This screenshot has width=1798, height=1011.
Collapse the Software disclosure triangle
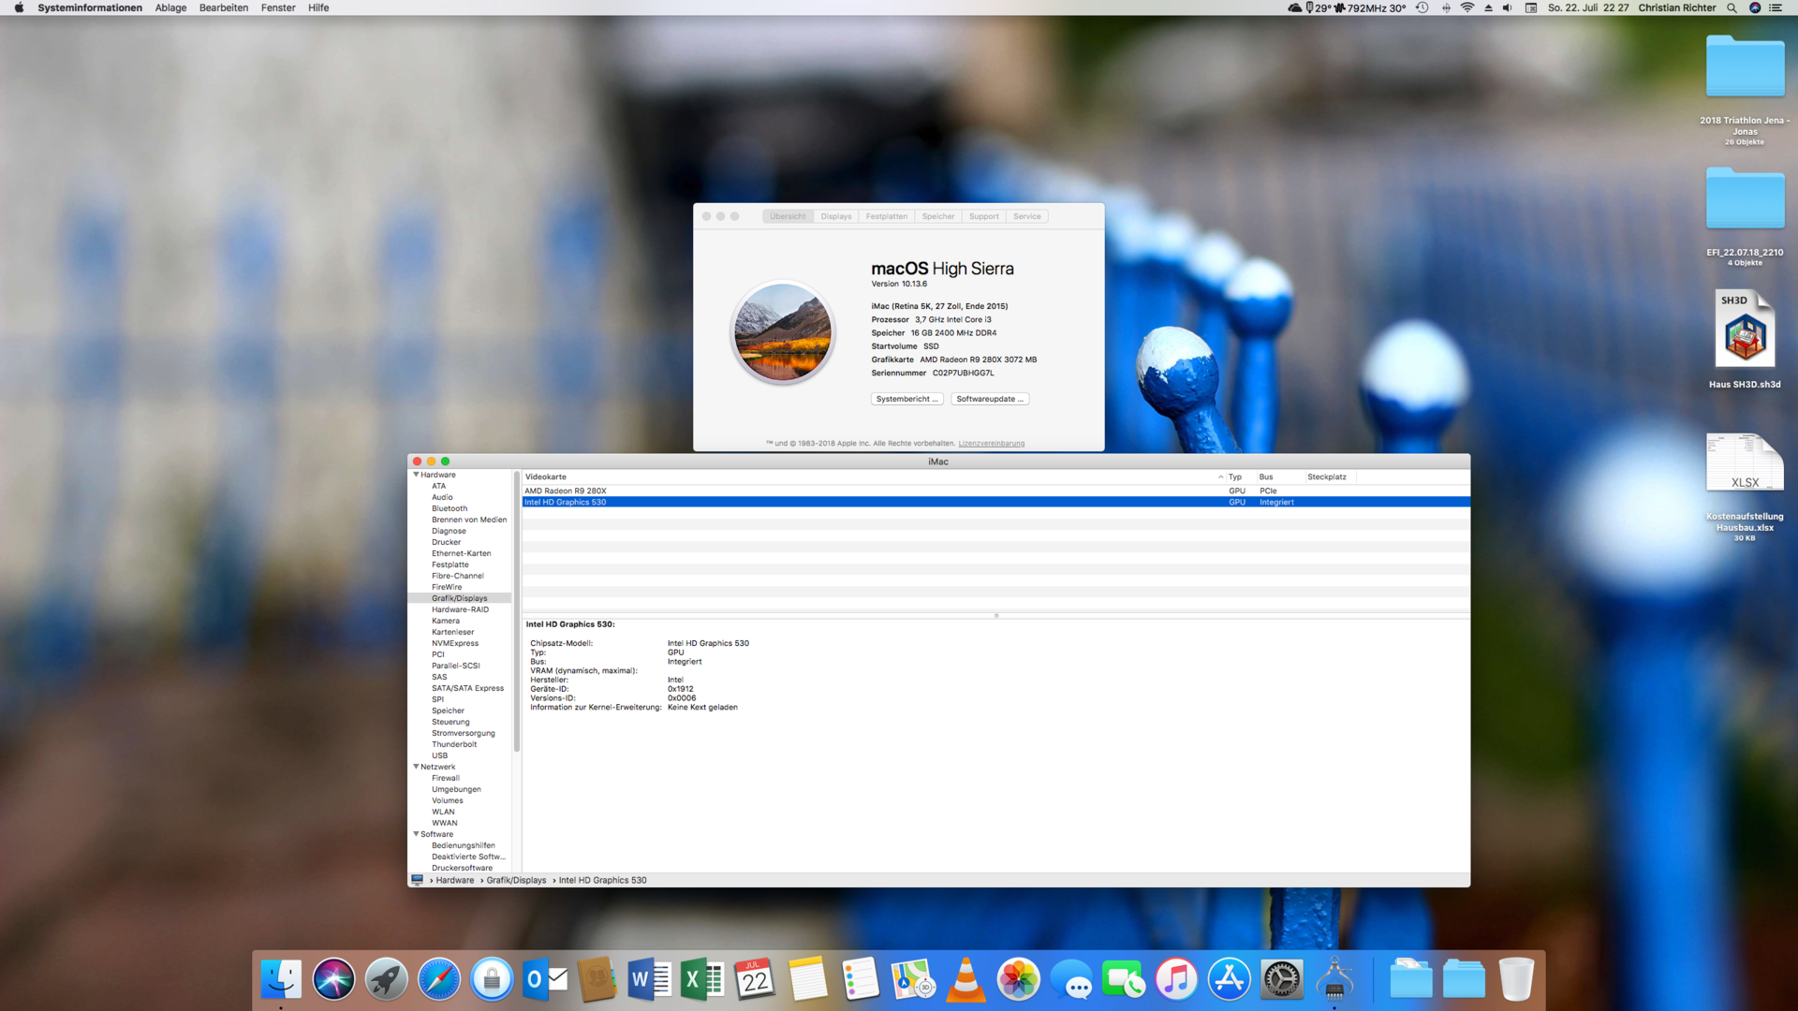click(x=416, y=834)
